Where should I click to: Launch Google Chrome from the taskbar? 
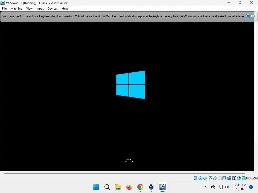click(x=140, y=187)
